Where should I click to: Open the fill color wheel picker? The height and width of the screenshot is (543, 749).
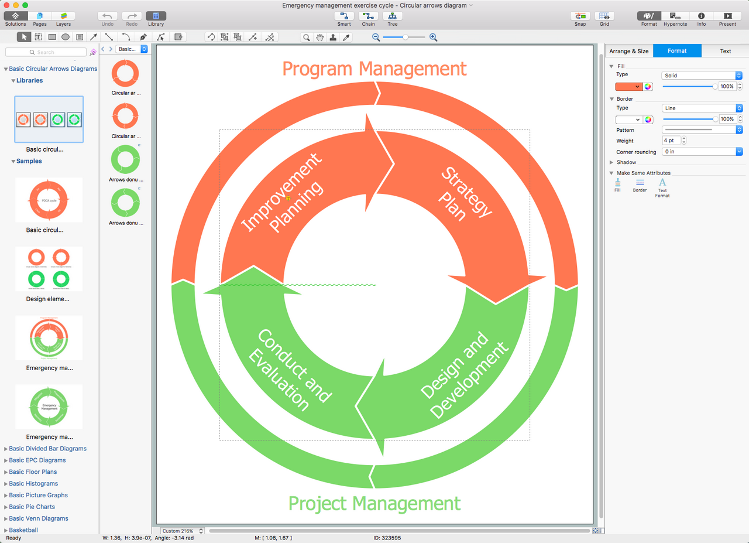tap(648, 87)
